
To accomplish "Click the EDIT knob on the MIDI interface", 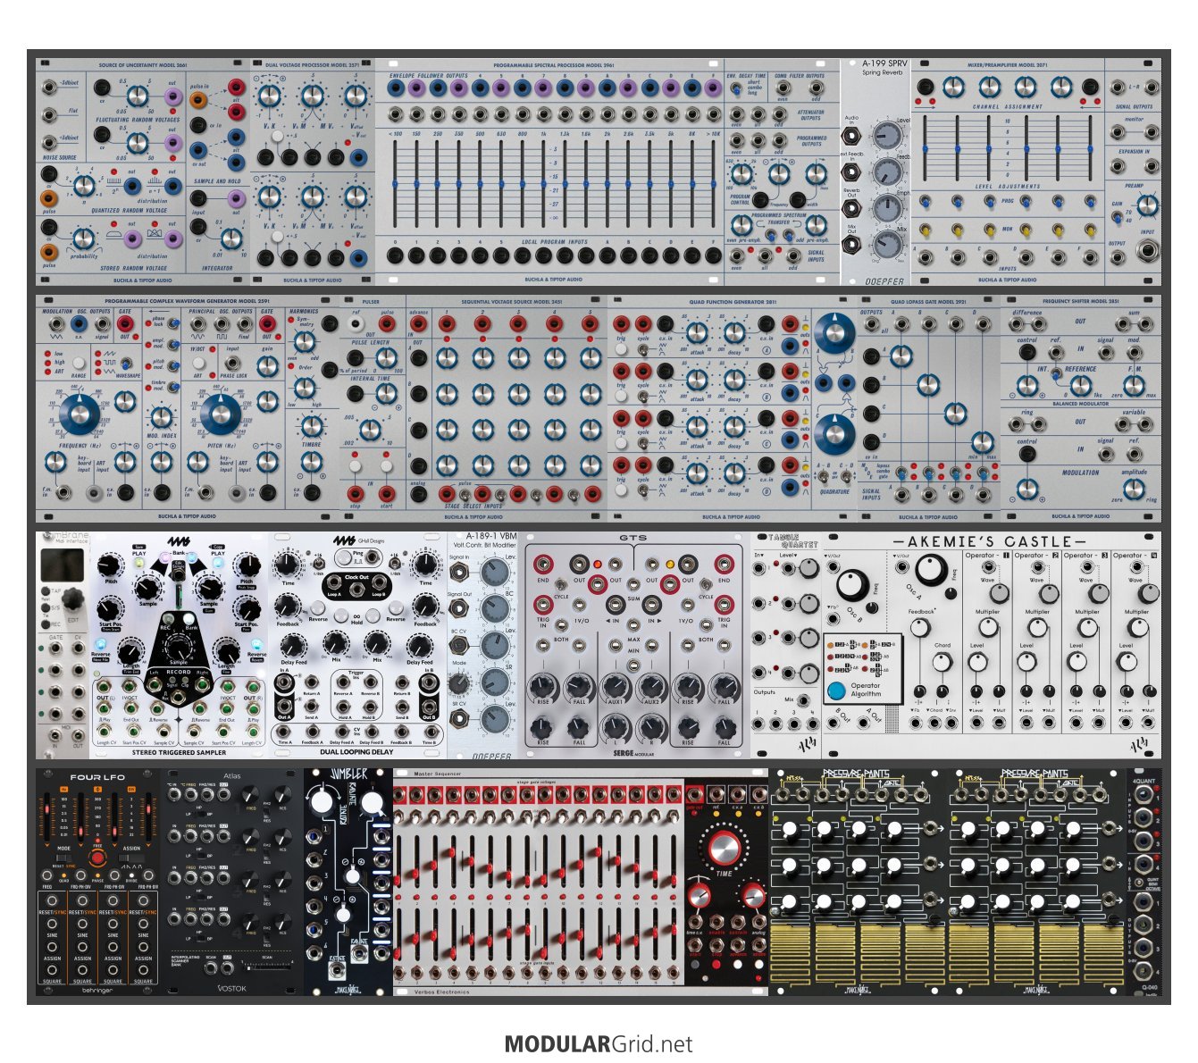I will coord(72,599).
